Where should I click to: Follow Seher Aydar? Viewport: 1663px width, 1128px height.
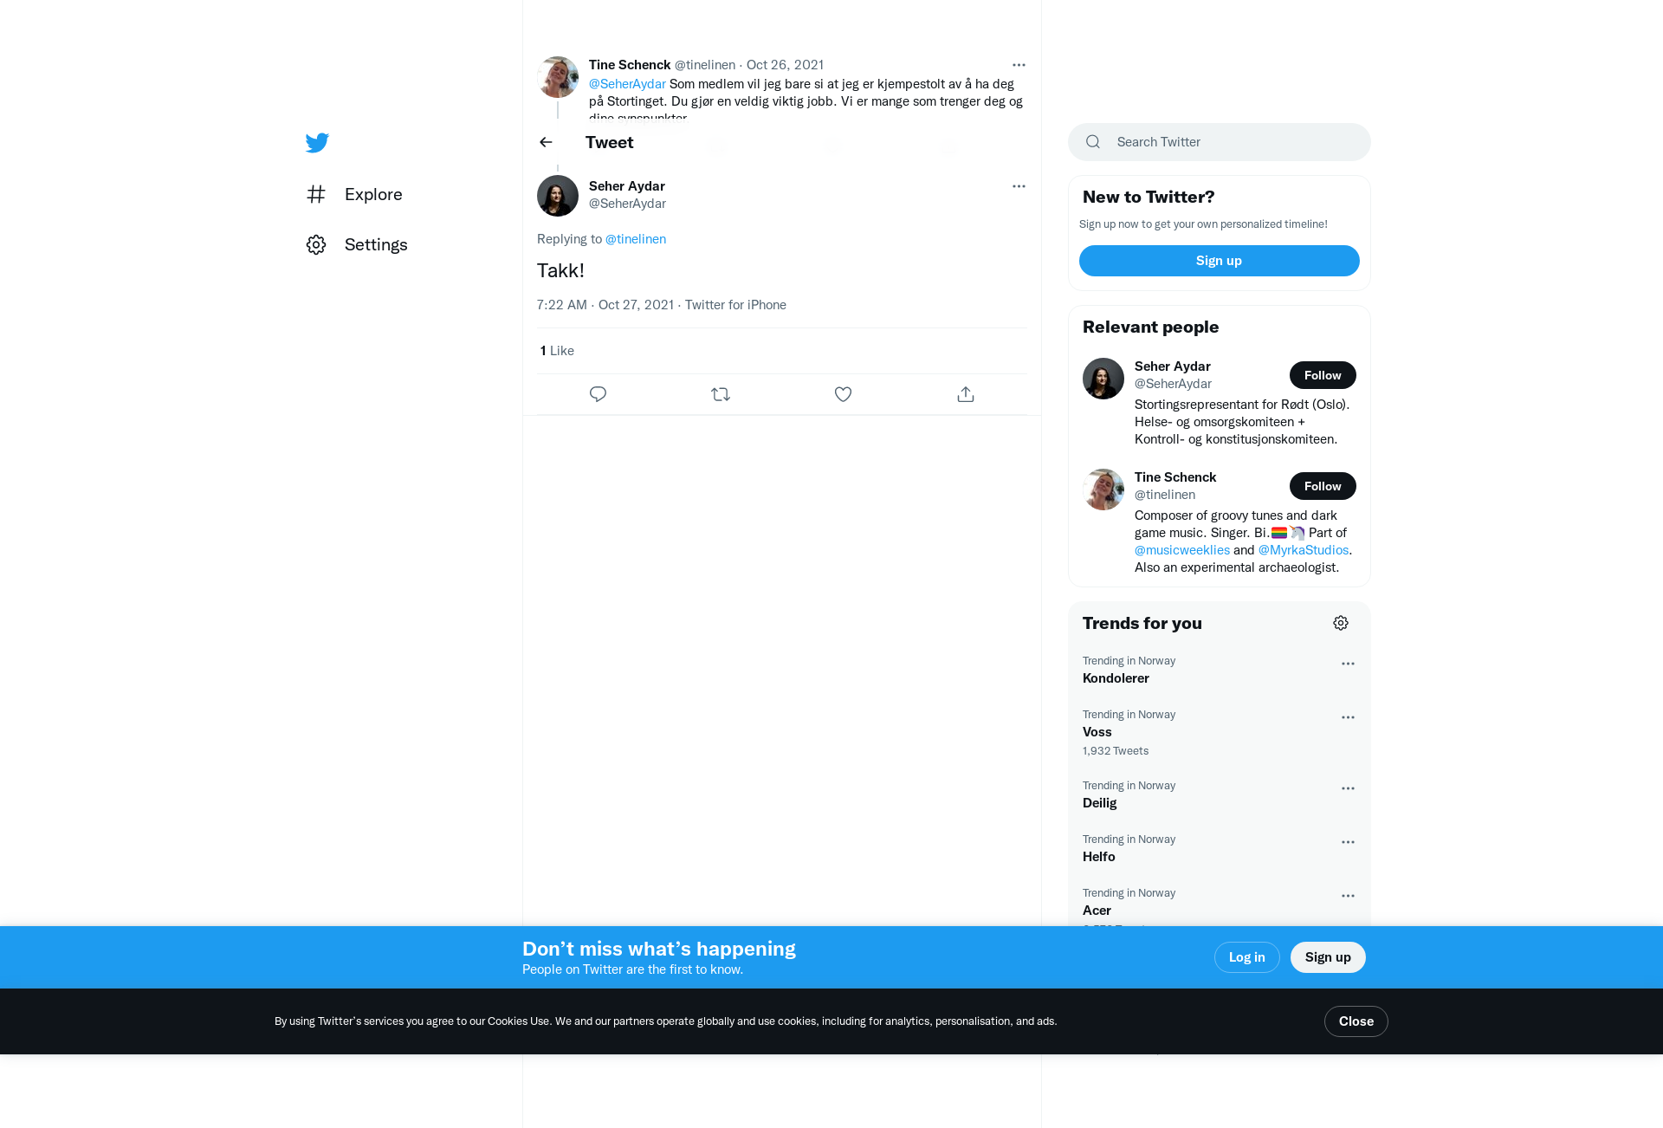1323,375
